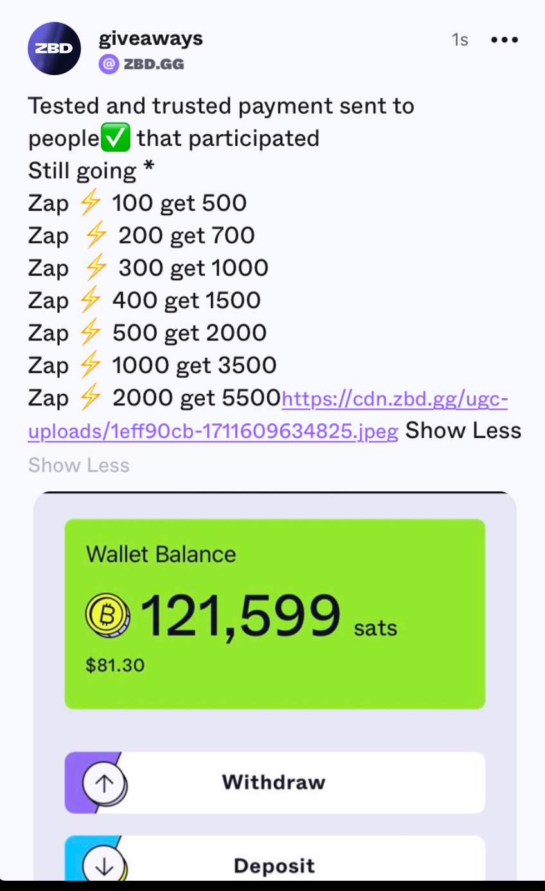Click the purple @ badge icon
The width and height of the screenshot is (545, 891).
click(109, 64)
